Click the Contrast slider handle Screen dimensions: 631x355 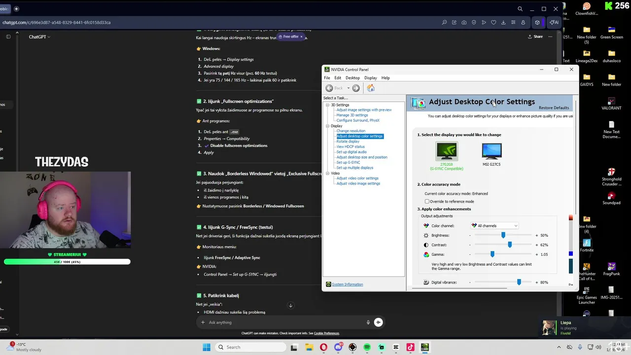(510, 245)
